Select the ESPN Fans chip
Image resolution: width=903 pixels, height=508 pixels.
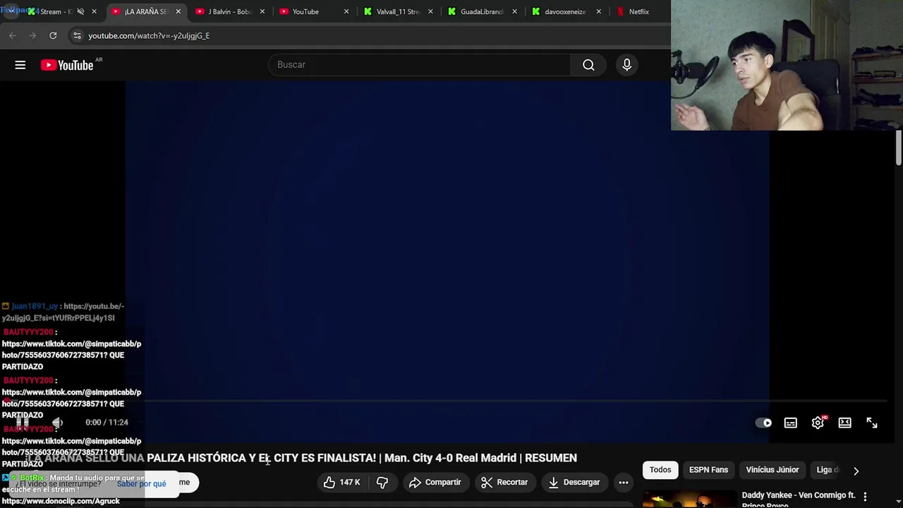(x=708, y=470)
